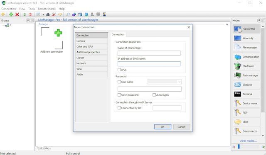Click the large Add new connection plus icon

(58, 33)
